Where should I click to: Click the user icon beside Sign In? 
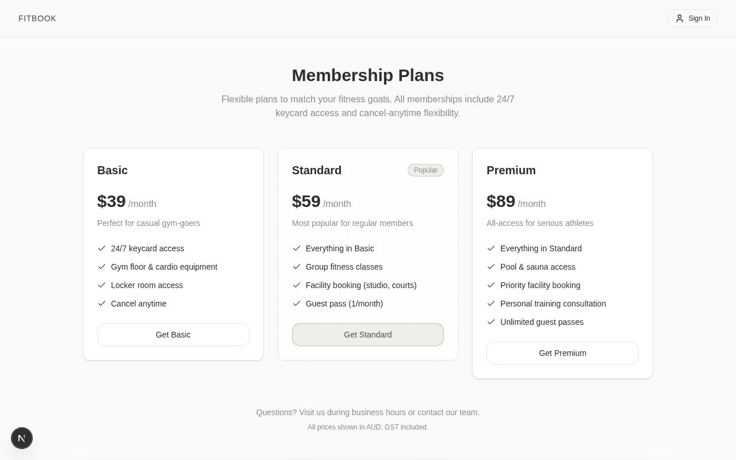680,18
